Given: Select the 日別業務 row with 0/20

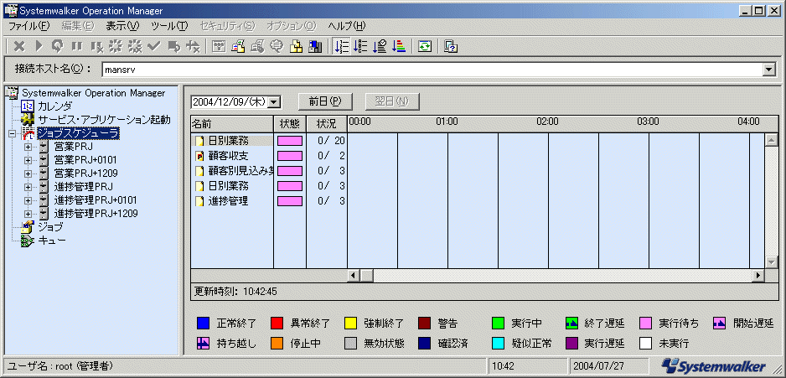Looking at the screenshot, I should coord(269,141).
